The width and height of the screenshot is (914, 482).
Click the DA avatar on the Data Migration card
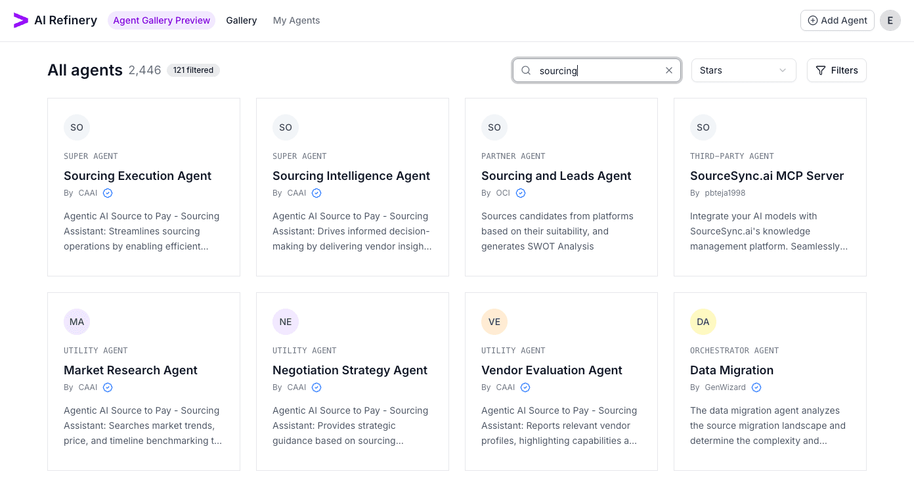(703, 322)
